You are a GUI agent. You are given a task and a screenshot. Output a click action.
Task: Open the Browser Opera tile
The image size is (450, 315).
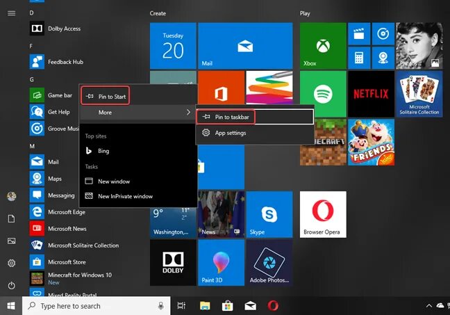tap(323, 214)
